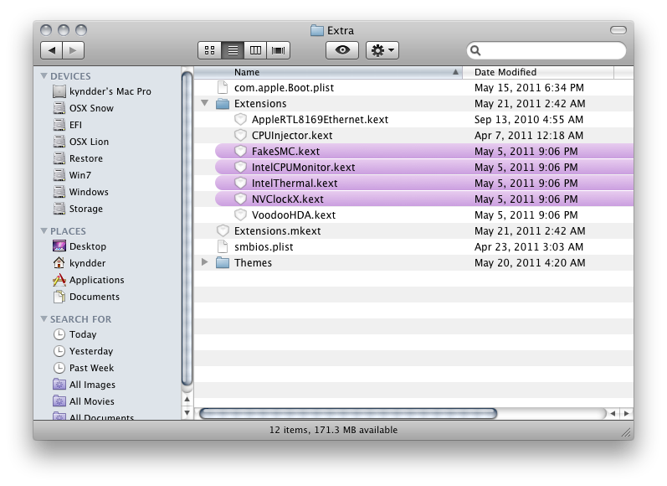Go back with the left arrow button
Image resolution: width=667 pixels, height=486 pixels.
[x=52, y=50]
